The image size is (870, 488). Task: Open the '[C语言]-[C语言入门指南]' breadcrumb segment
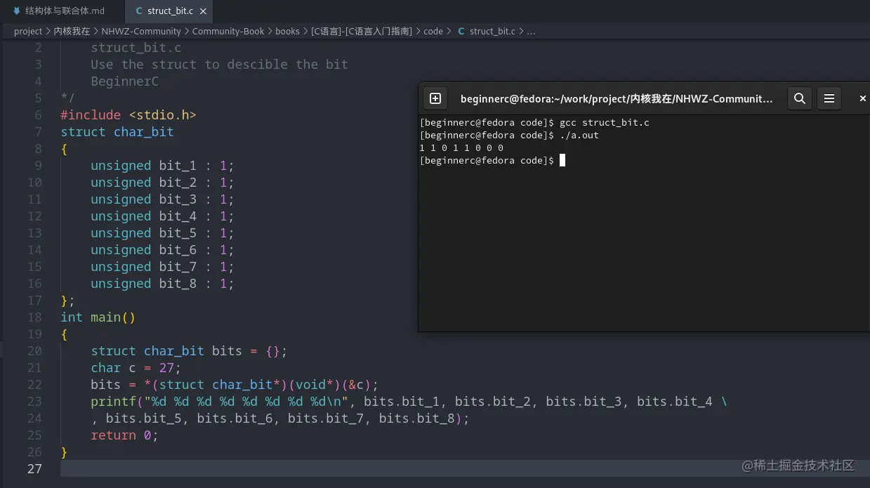[x=362, y=32]
